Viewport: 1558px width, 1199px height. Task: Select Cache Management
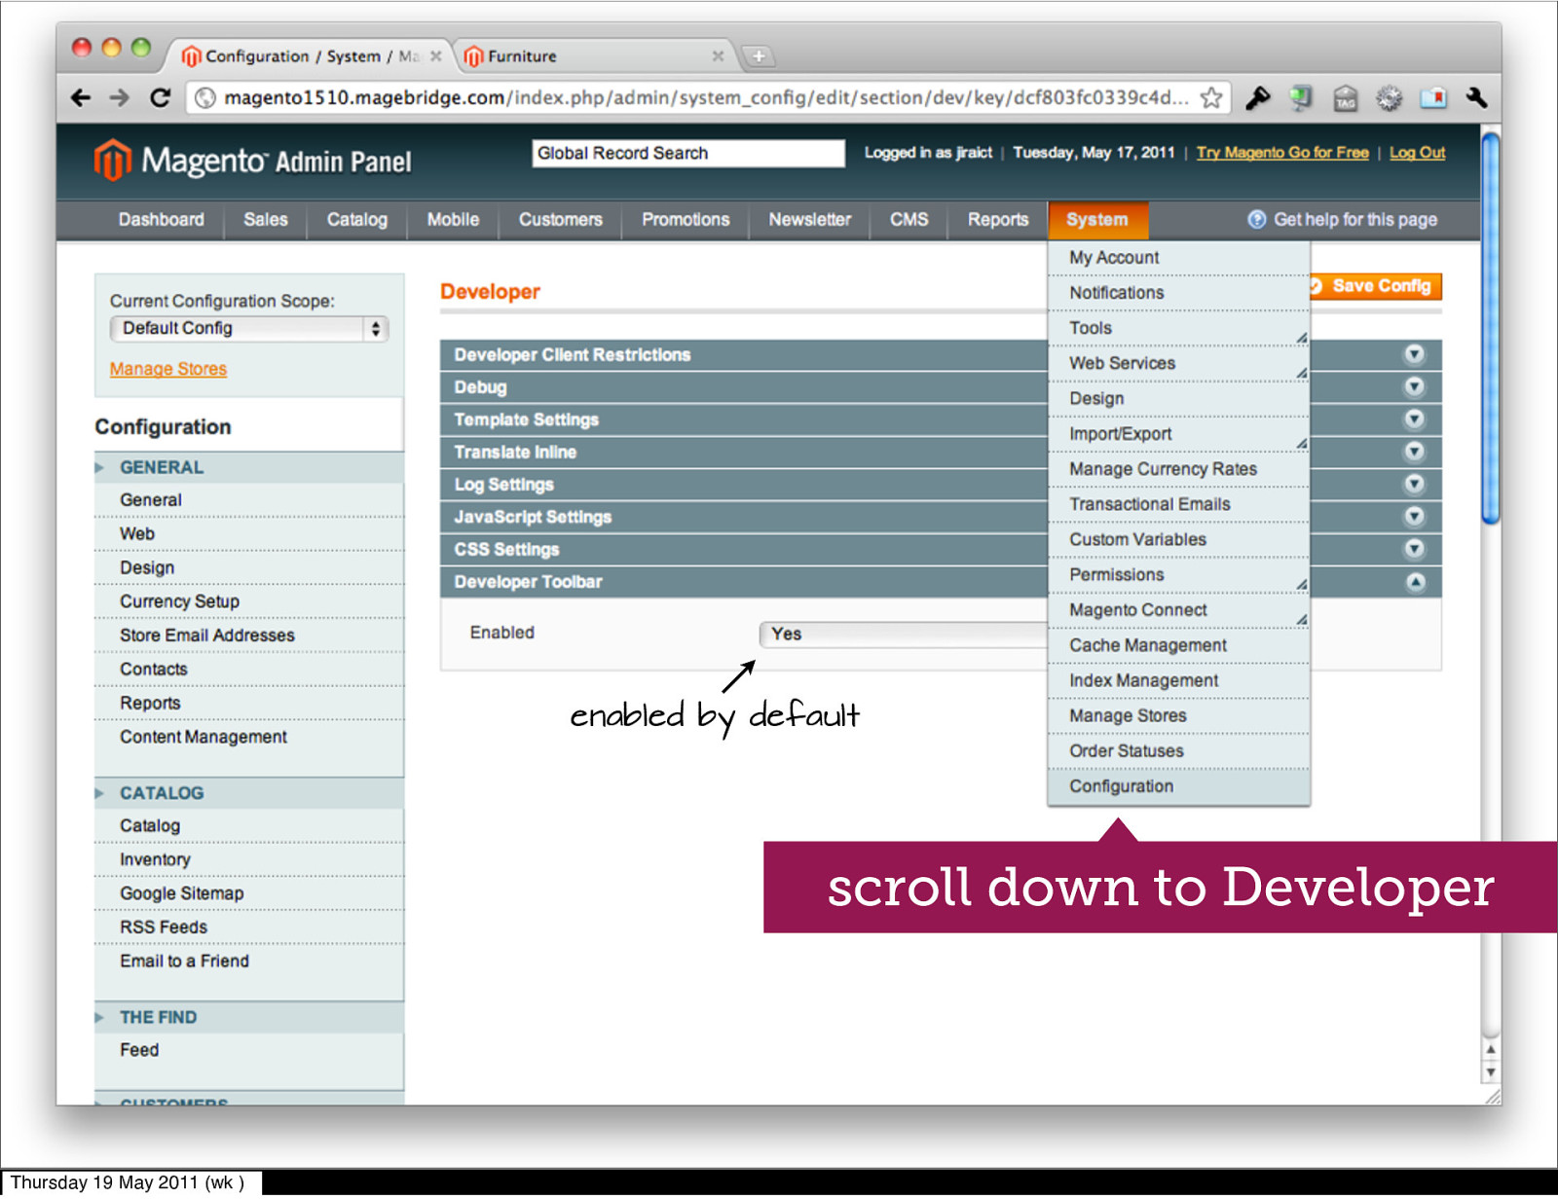click(1178, 645)
